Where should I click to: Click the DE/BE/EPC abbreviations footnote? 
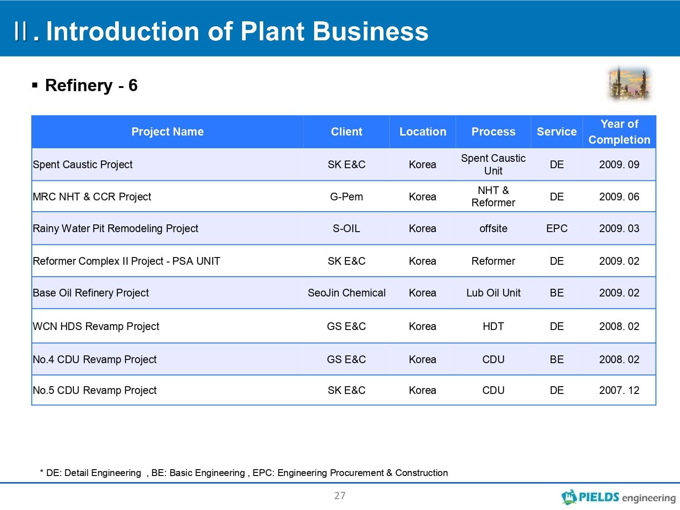click(x=244, y=473)
